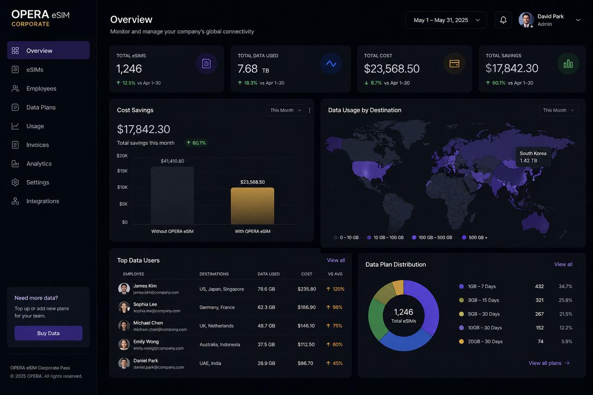The height and width of the screenshot is (395, 593).
Task: Open the Settings gear icon
Action: (15, 182)
